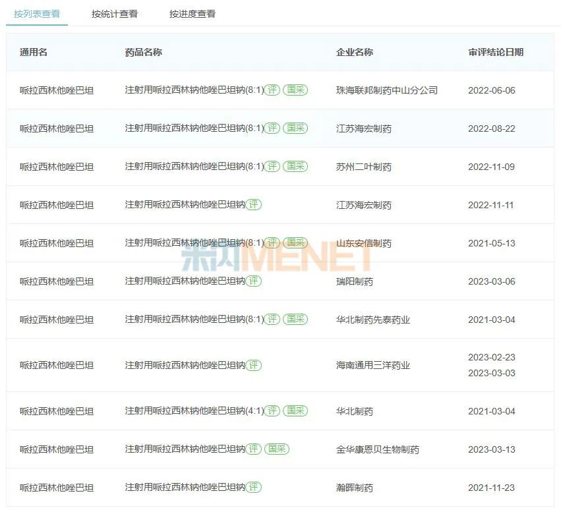Click drug name in 苏州二叶制药 row
Screen dimensions: 561x510
(x=194, y=166)
